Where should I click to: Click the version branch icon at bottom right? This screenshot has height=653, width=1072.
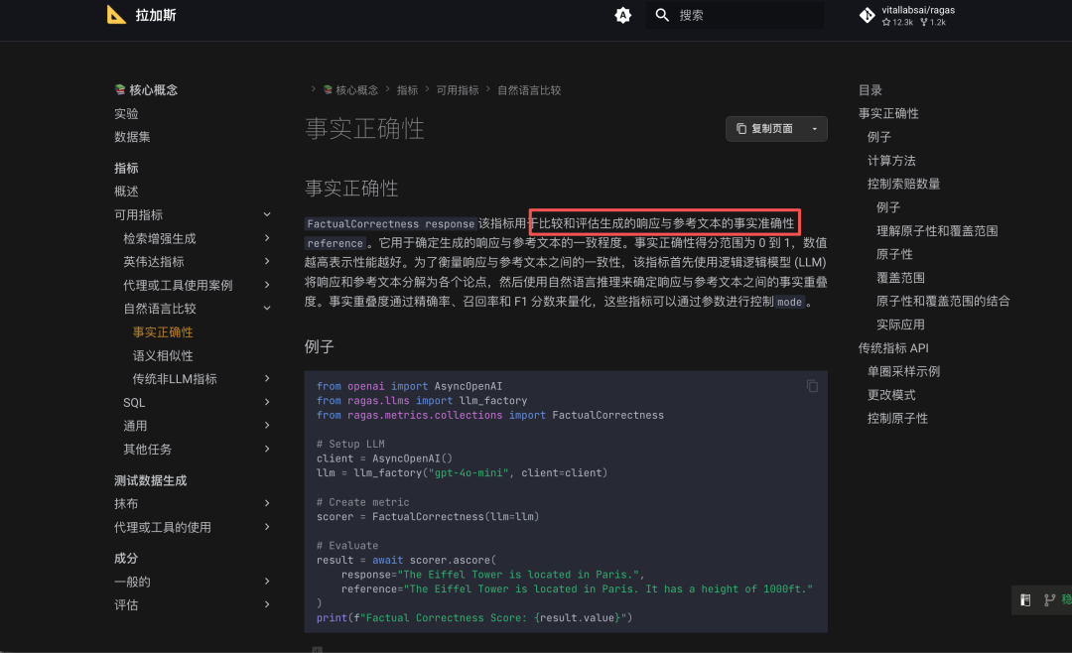point(1049,599)
